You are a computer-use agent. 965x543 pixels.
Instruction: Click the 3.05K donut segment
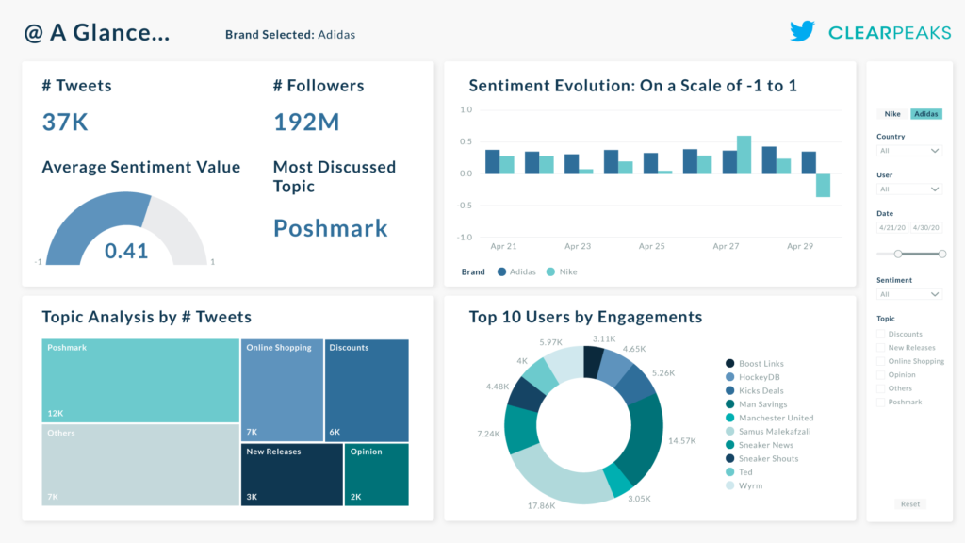[x=618, y=482]
